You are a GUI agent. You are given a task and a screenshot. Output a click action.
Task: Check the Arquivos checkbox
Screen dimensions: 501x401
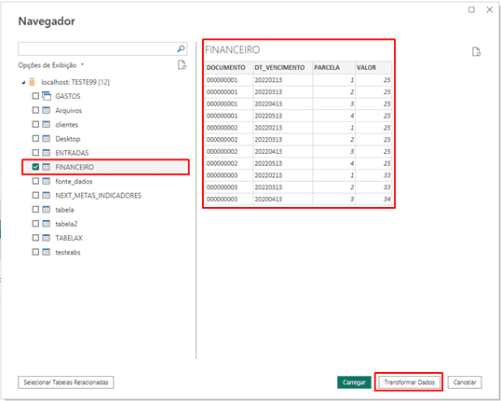(x=35, y=110)
